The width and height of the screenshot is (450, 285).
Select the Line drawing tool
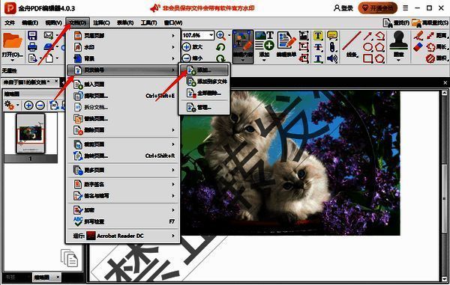[x=352, y=44]
